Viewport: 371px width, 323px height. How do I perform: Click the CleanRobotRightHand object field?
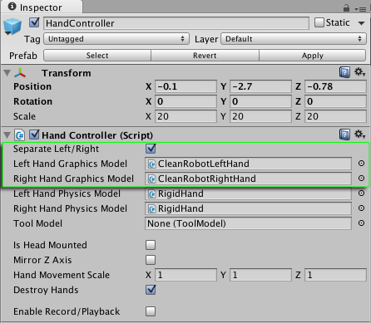tap(248, 179)
